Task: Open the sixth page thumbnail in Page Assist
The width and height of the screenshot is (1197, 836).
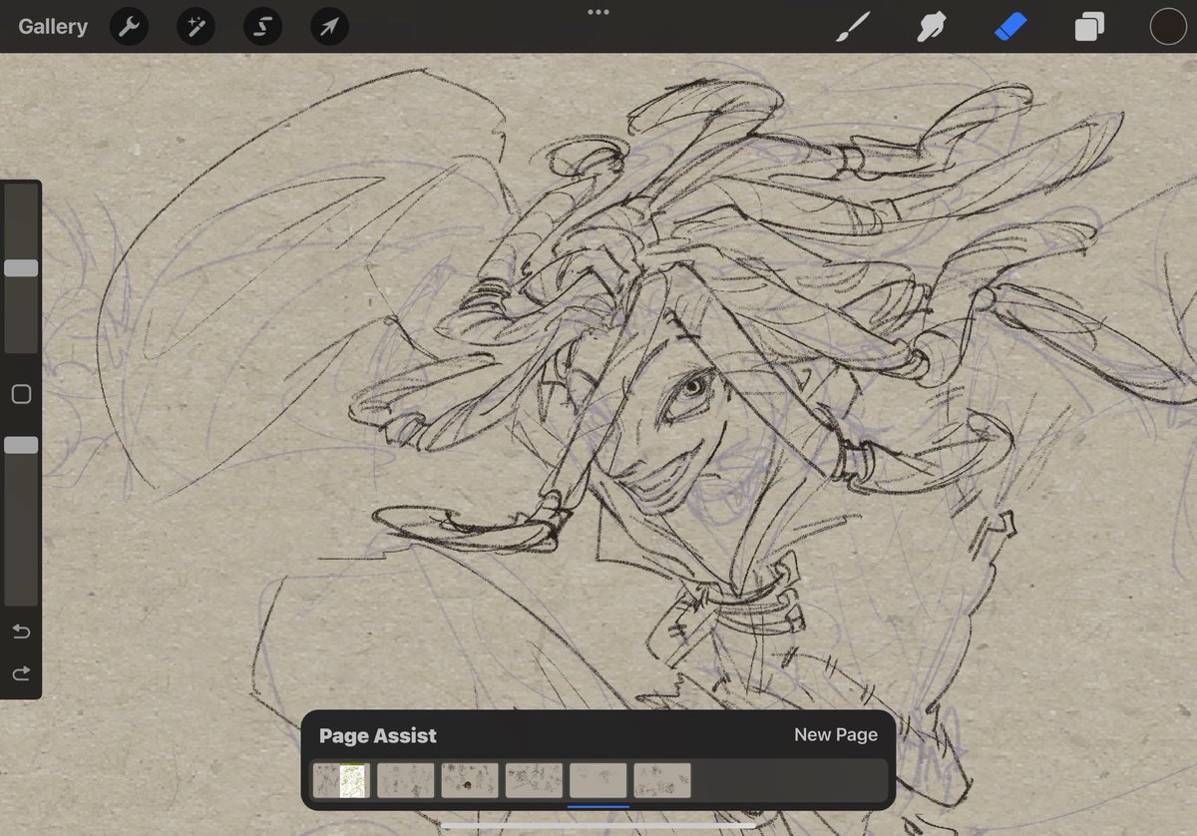Action: [661, 780]
